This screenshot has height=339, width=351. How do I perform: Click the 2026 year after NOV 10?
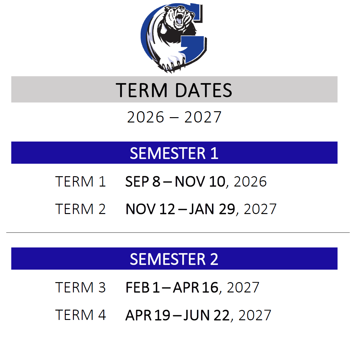[x=250, y=181]
